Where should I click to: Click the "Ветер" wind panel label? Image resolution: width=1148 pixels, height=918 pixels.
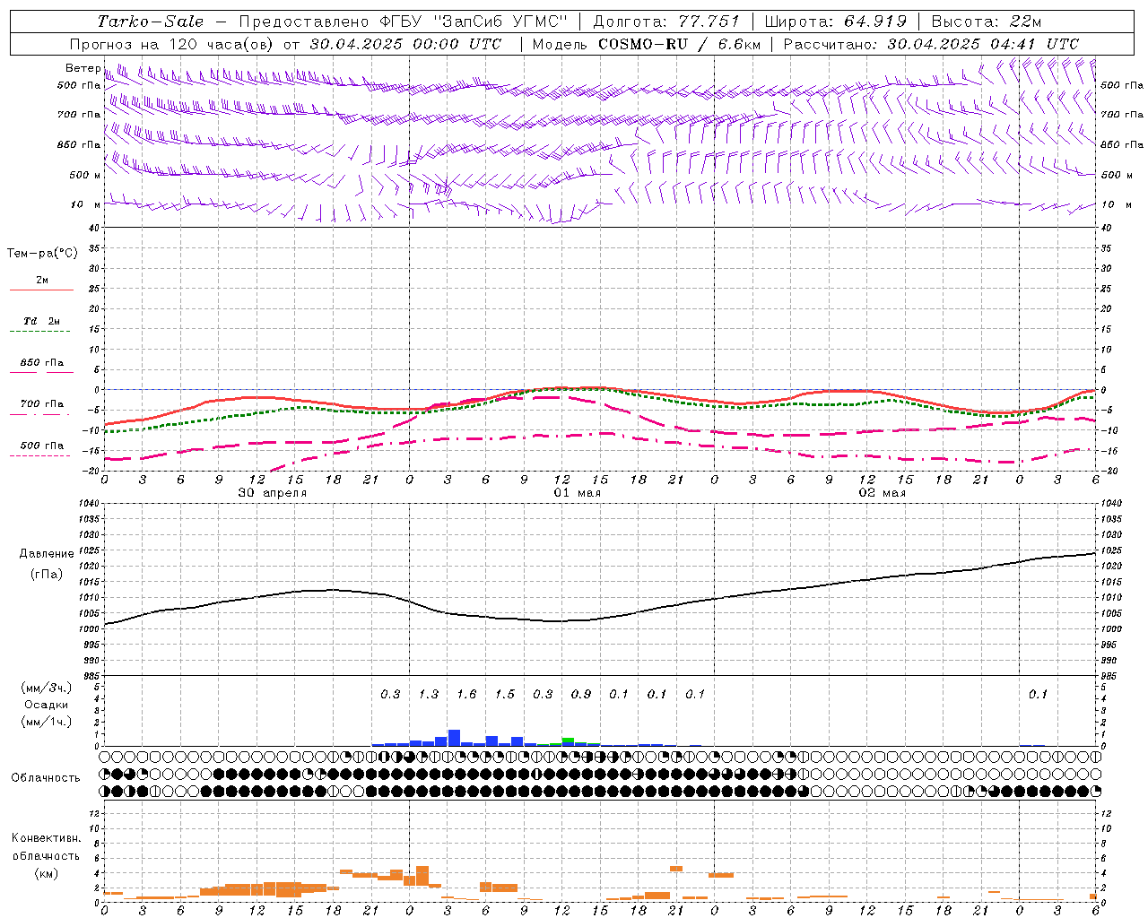(83, 68)
